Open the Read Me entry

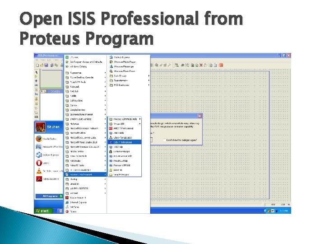[125, 170]
